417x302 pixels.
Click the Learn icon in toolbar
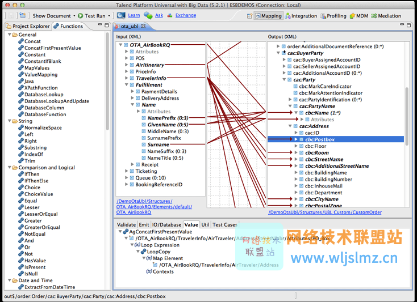point(121,15)
